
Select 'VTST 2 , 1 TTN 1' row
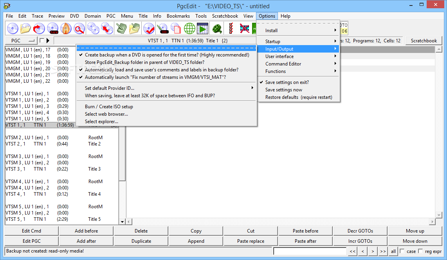[61, 144]
